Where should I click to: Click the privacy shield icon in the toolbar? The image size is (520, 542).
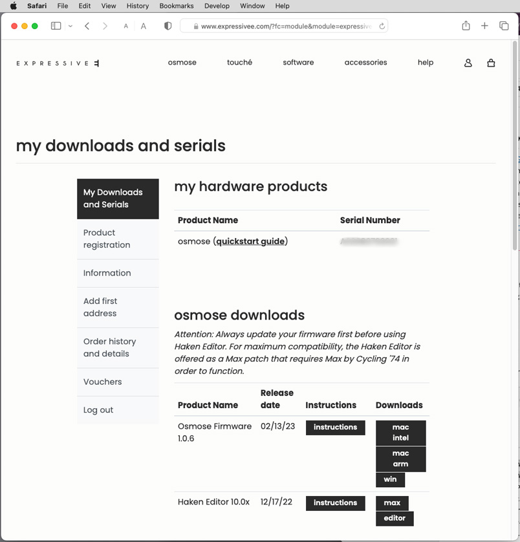[x=168, y=25]
